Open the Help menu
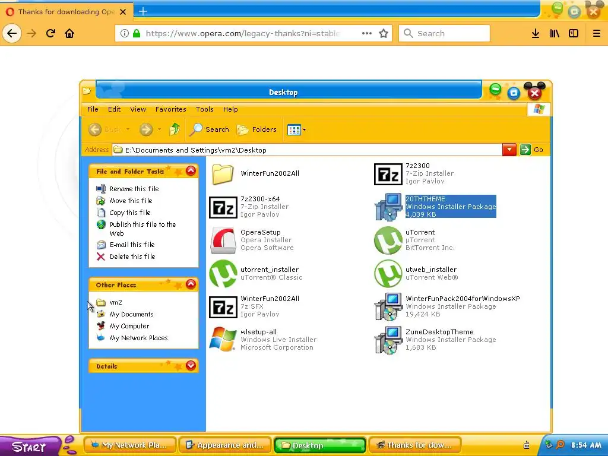 click(x=230, y=109)
